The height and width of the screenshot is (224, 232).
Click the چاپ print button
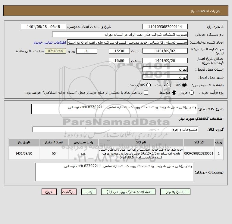point(89,192)
